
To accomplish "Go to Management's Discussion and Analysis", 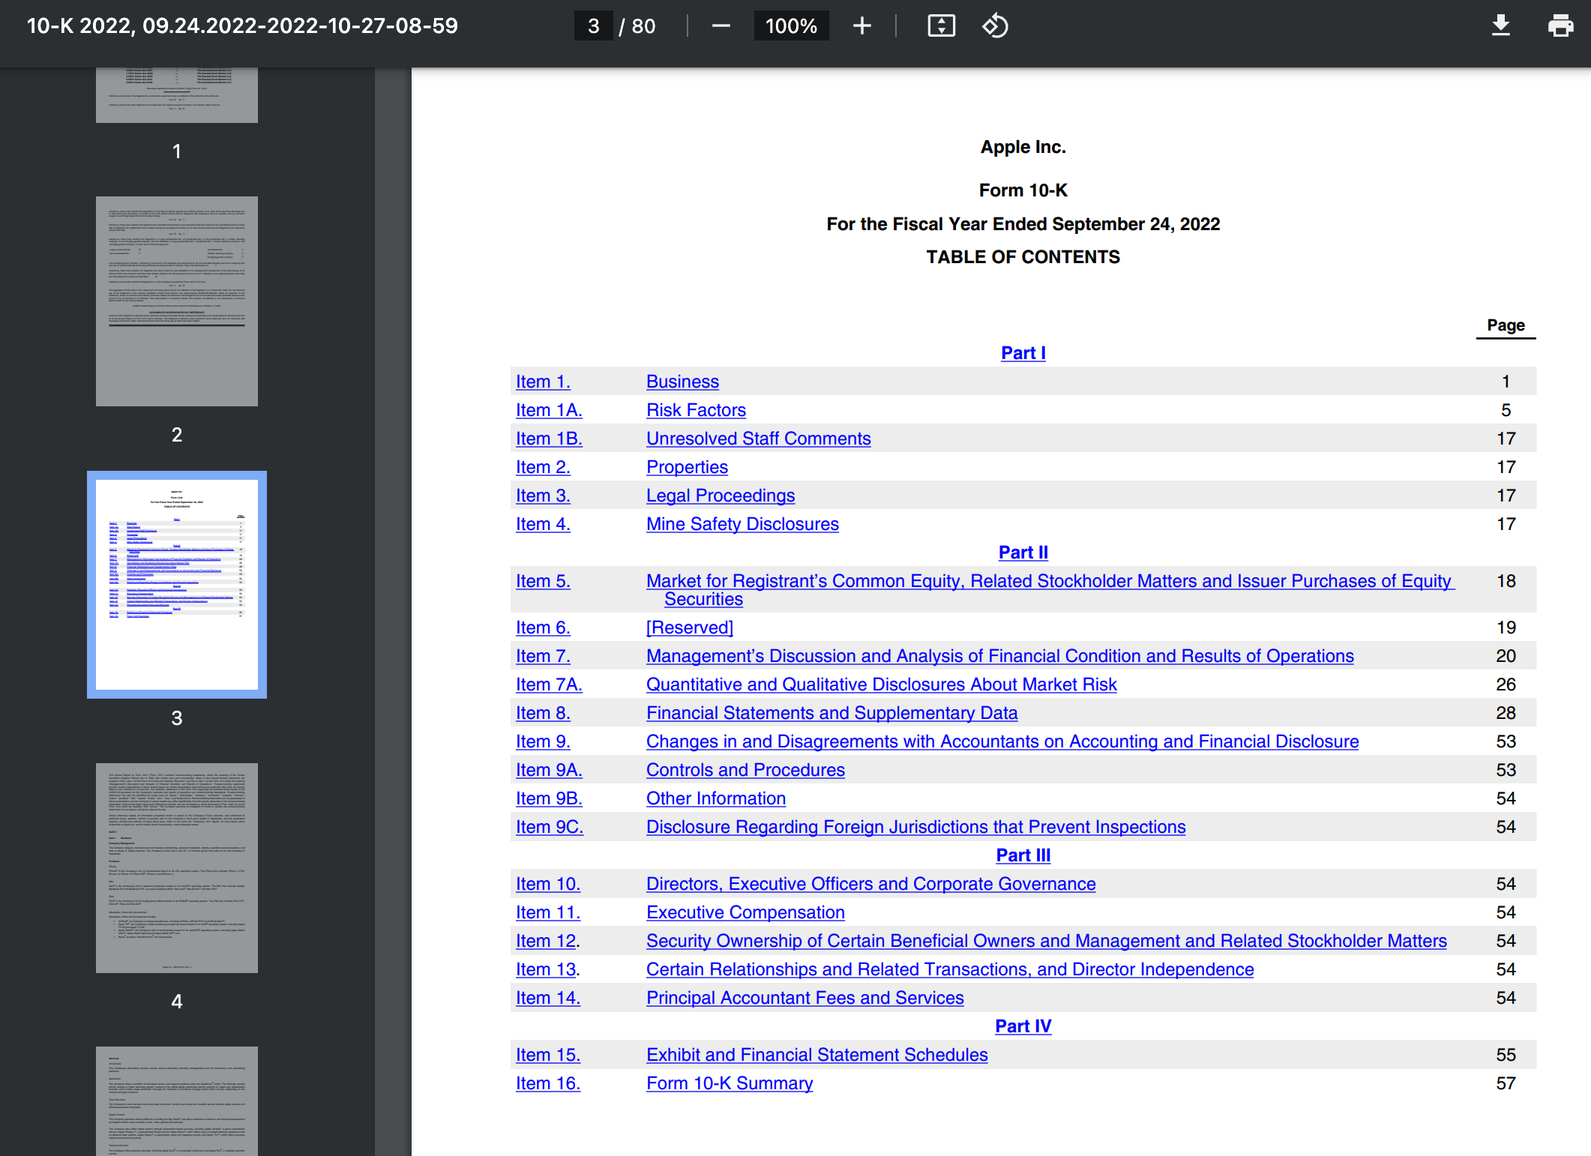I will click(999, 656).
